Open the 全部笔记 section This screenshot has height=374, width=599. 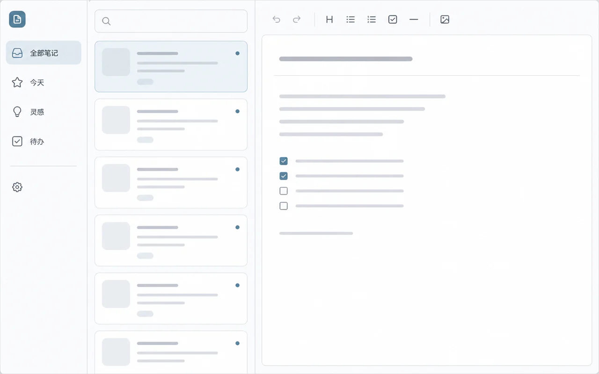click(x=44, y=53)
